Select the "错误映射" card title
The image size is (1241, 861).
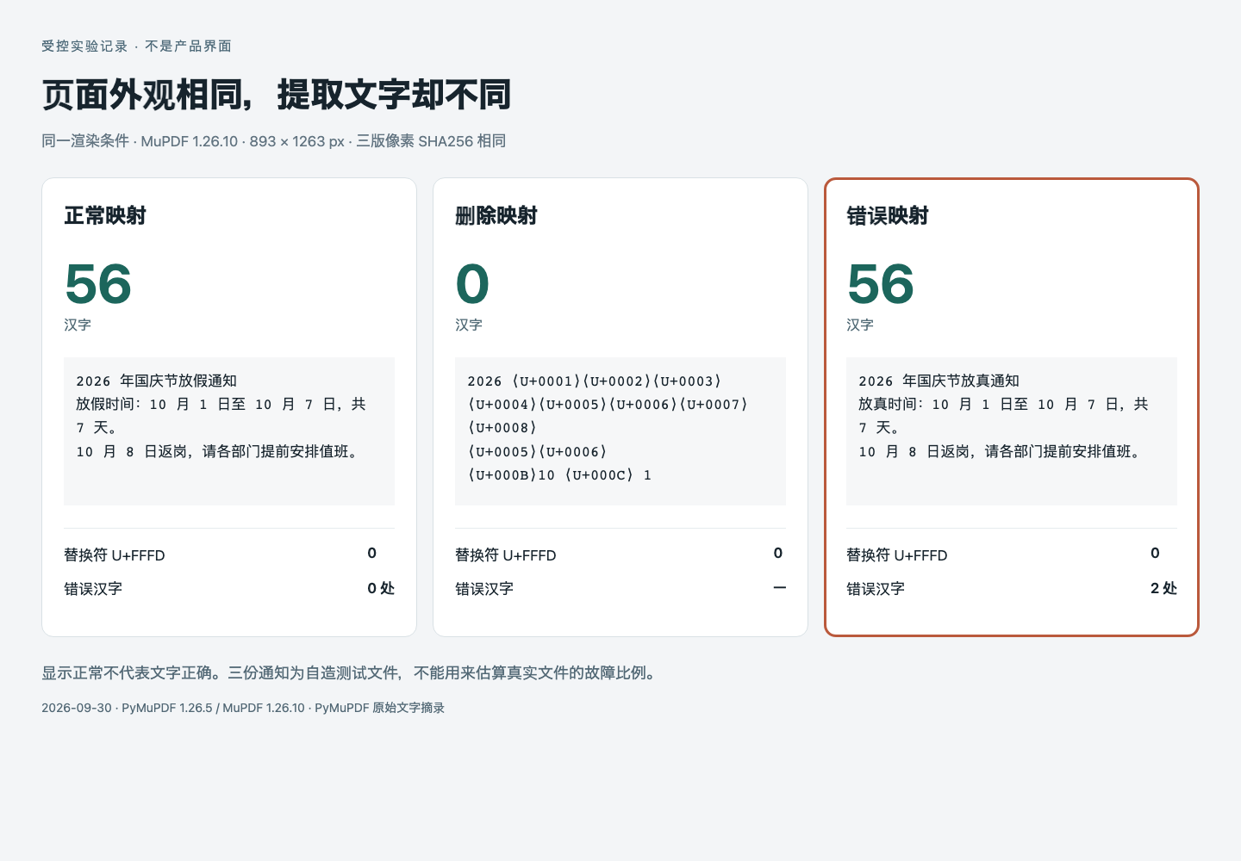point(888,216)
